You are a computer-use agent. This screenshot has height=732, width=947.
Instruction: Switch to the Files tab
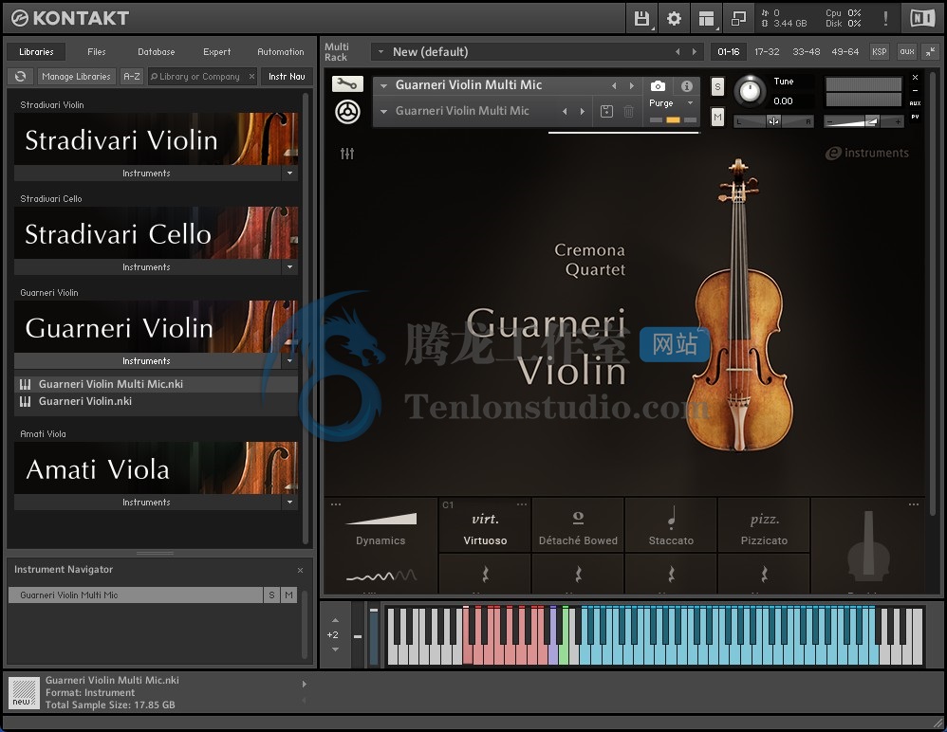pos(97,52)
